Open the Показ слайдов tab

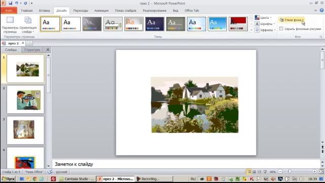click(x=125, y=10)
